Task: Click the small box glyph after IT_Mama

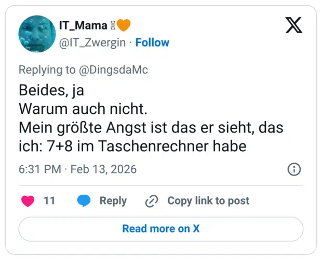Action: click(112, 24)
